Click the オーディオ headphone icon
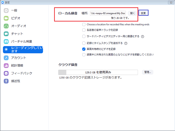 (x=6, y=26)
